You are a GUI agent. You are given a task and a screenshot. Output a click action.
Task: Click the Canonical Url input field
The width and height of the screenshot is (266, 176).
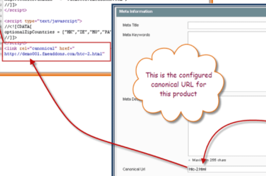click(227, 169)
